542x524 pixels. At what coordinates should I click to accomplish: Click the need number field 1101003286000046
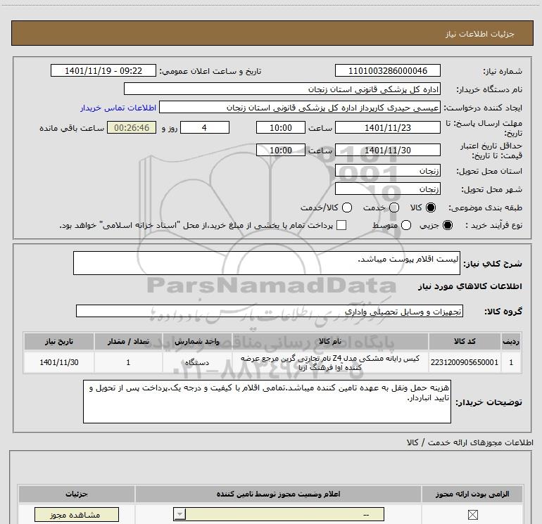coord(387,70)
